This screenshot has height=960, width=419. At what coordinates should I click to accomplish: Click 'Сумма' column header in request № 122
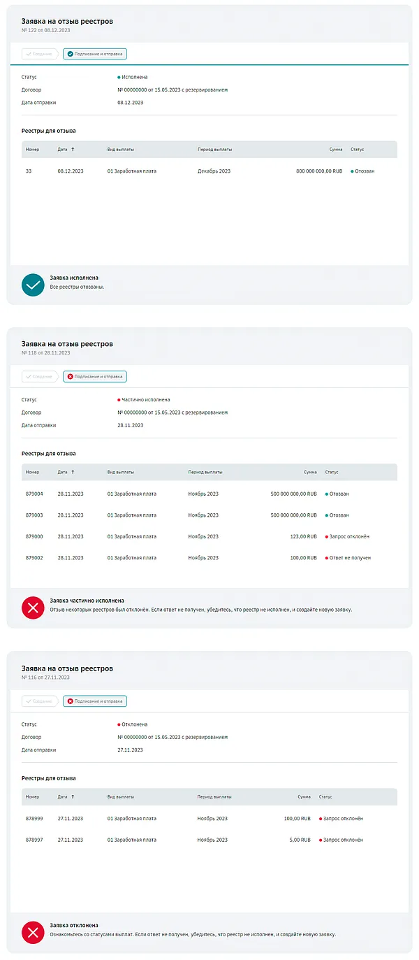point(336,150)
